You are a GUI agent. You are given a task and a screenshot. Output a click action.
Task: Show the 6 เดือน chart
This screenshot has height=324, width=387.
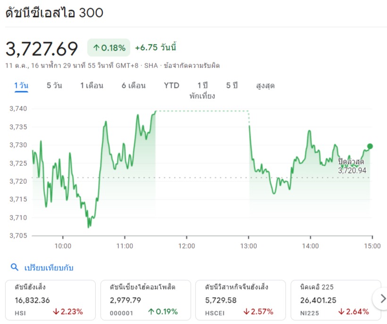tap(134, 86)
